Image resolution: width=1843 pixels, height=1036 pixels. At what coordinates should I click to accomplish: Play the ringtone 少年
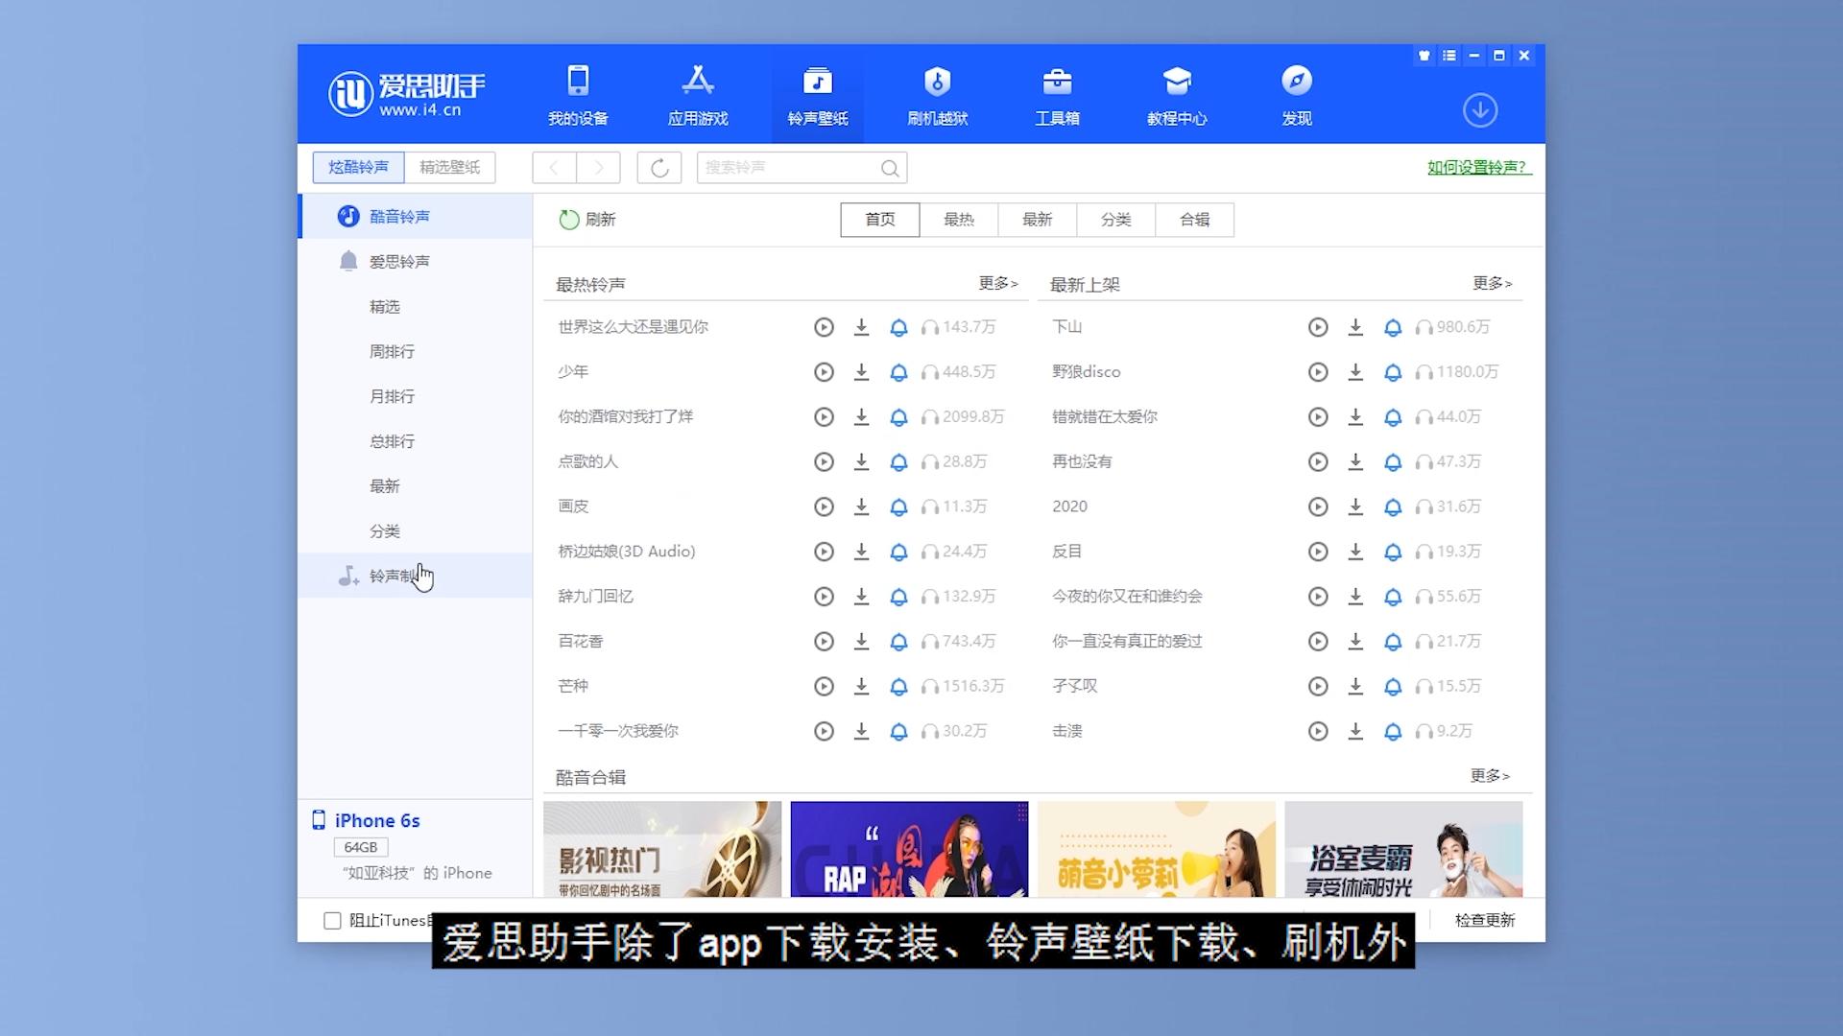pos(824,372)
